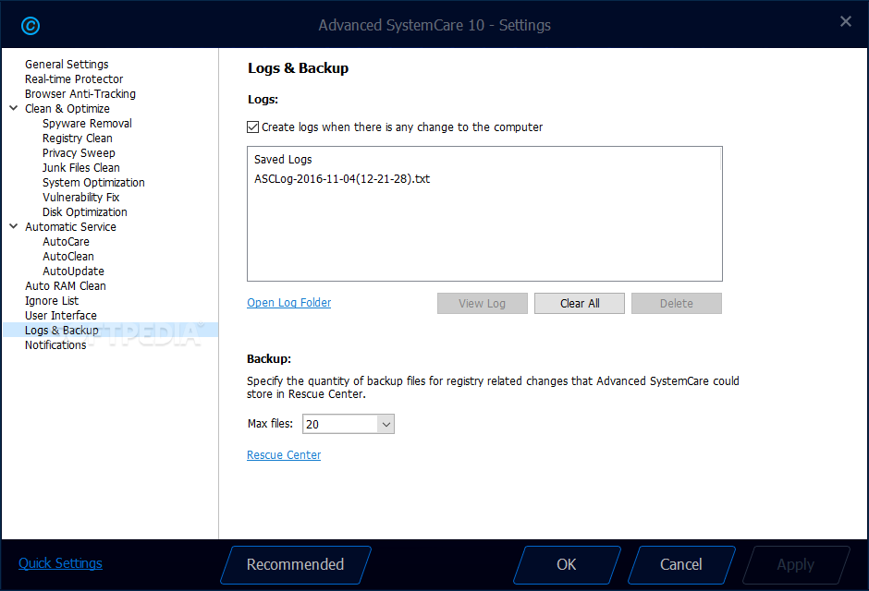Open Real-time Protector settings
This screenshot has height=591, width=869.
click(74, 79)
